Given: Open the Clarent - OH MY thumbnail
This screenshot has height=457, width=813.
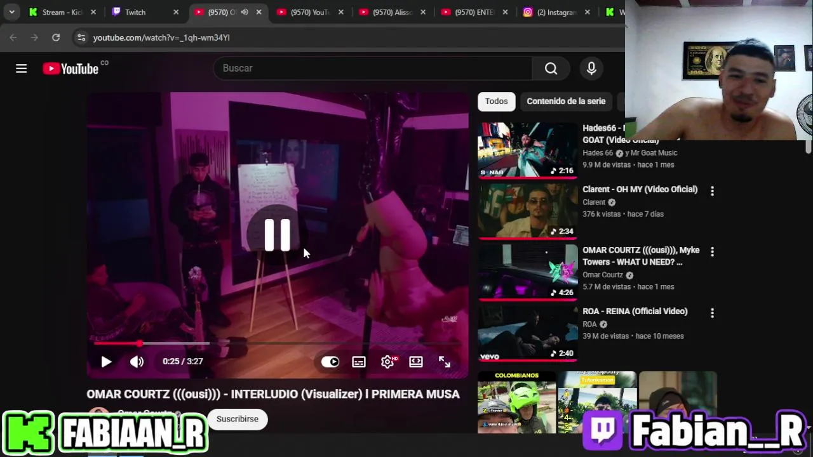Looking at the screenshot, I should click(x=527, y=211).
